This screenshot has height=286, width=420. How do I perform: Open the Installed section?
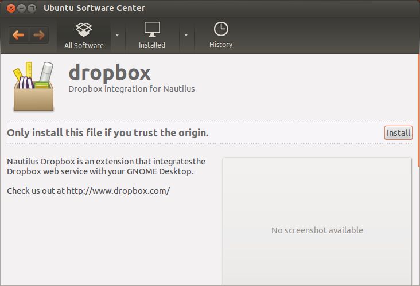152,36
